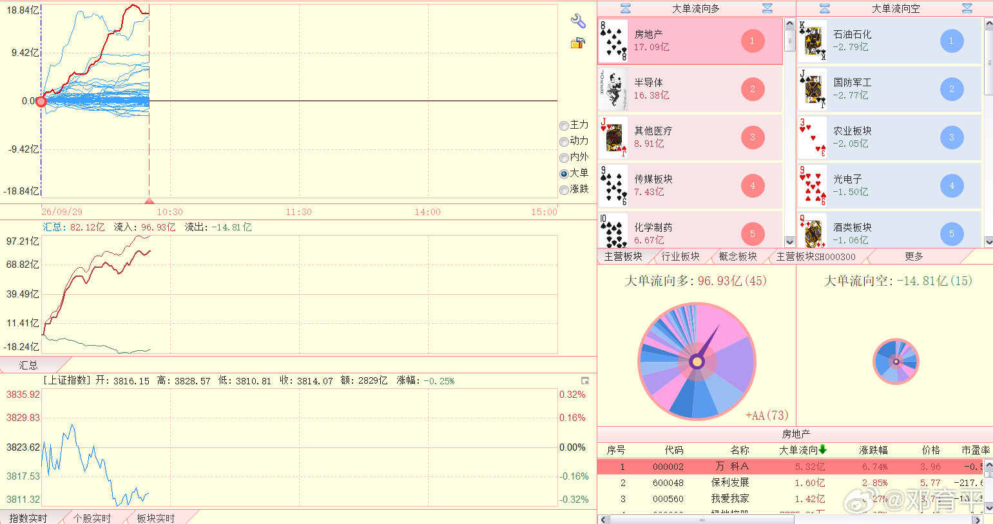Screen dimensions: 993x524
Task: Select the 内外 radio button
Action: 564,158
